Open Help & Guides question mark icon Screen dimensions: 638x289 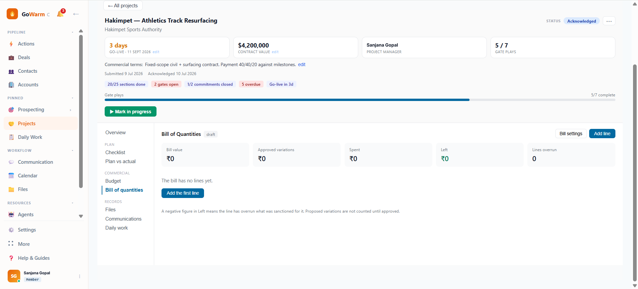point(11,258)
